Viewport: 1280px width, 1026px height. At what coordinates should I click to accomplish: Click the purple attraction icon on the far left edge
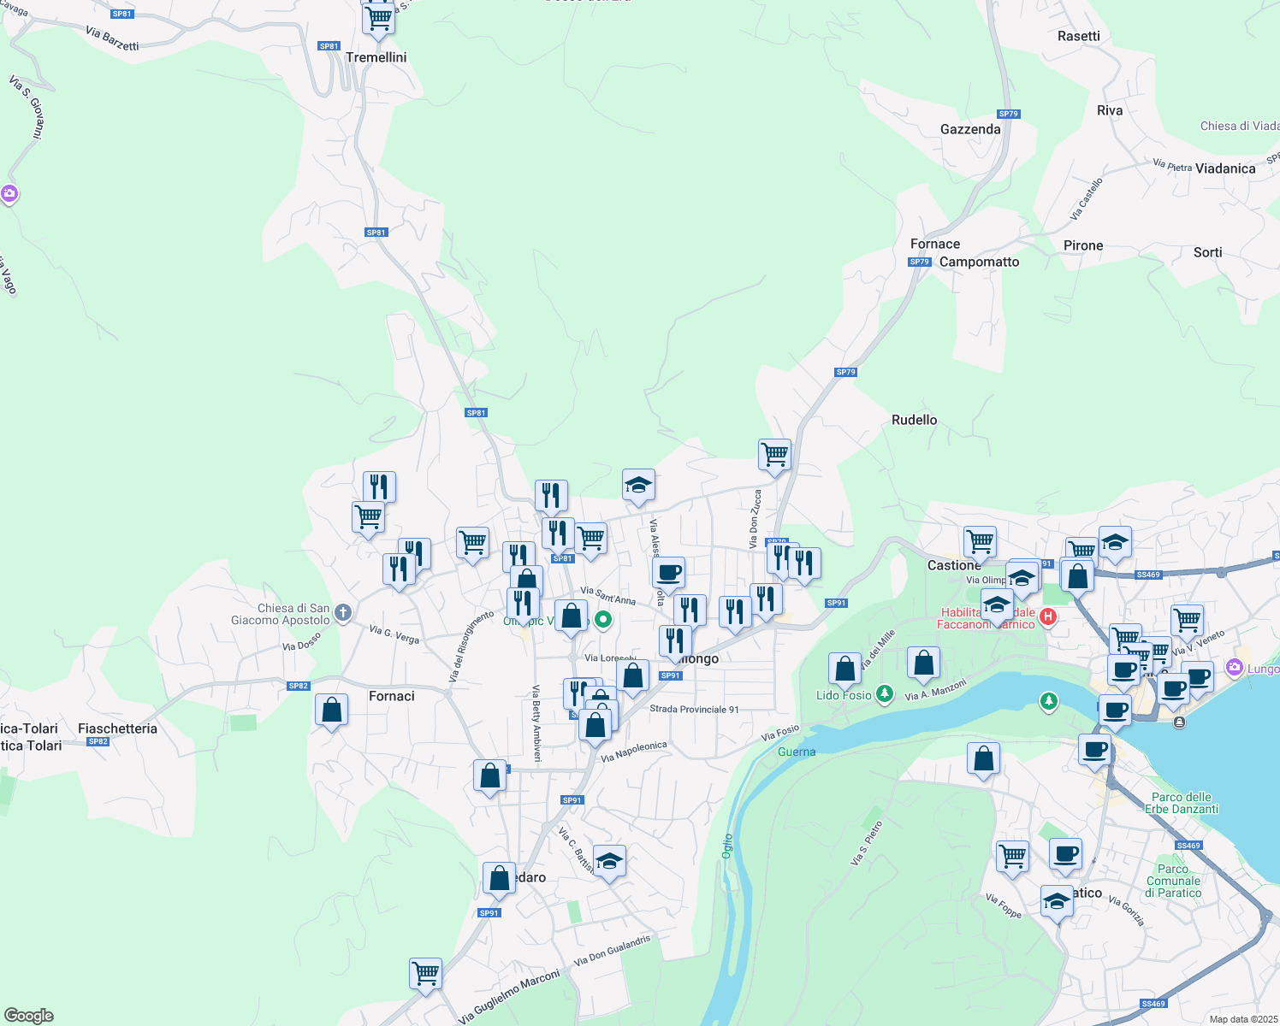click(x=9, y=193)
